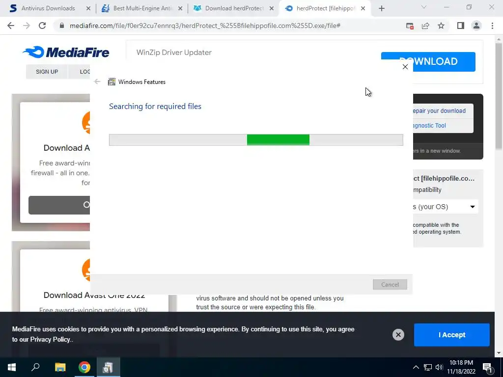
Task: Open taskbar search magnifier
Action: tap(35, 367)
